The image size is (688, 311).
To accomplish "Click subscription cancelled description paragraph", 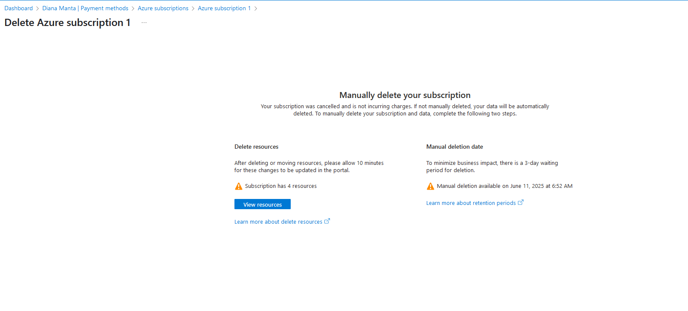I will click(x=405, y=110).
